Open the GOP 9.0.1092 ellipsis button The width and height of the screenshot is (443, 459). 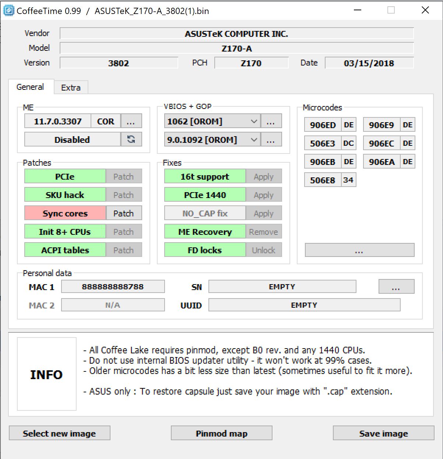pos(271,140)
